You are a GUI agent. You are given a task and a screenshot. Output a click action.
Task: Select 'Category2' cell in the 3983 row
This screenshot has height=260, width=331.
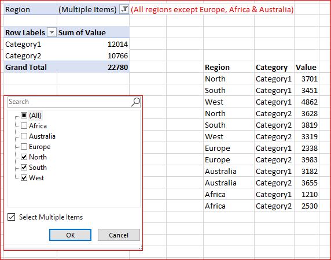click(x=274, y=159)
